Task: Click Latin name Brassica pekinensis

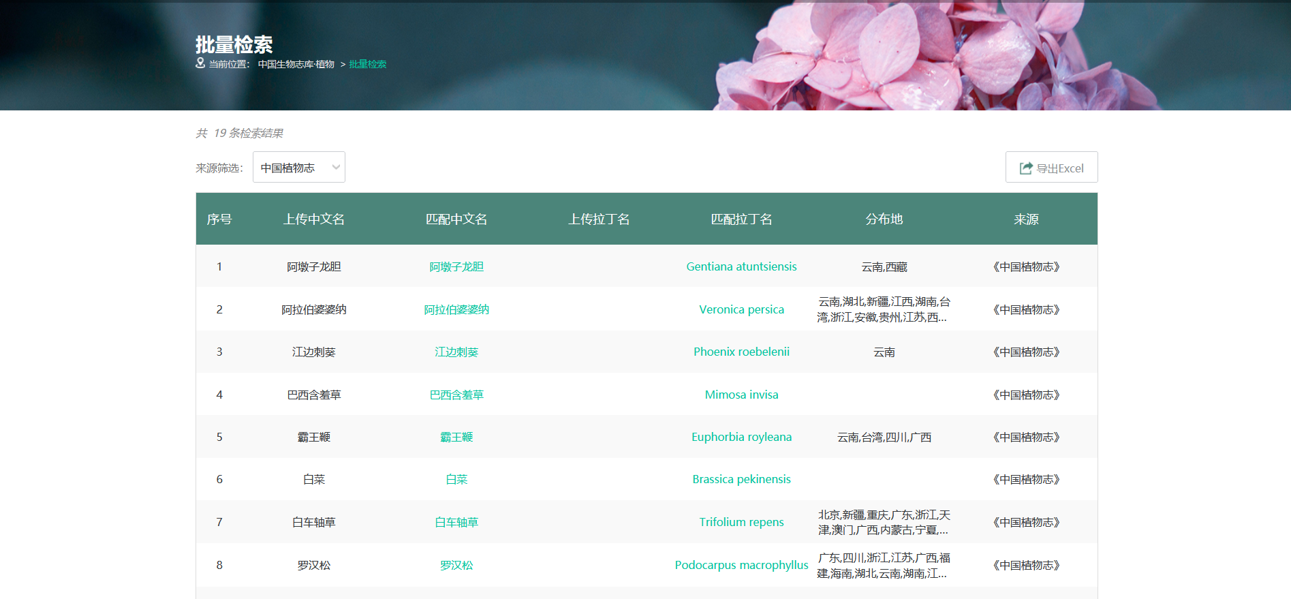Action: point(741,480)
